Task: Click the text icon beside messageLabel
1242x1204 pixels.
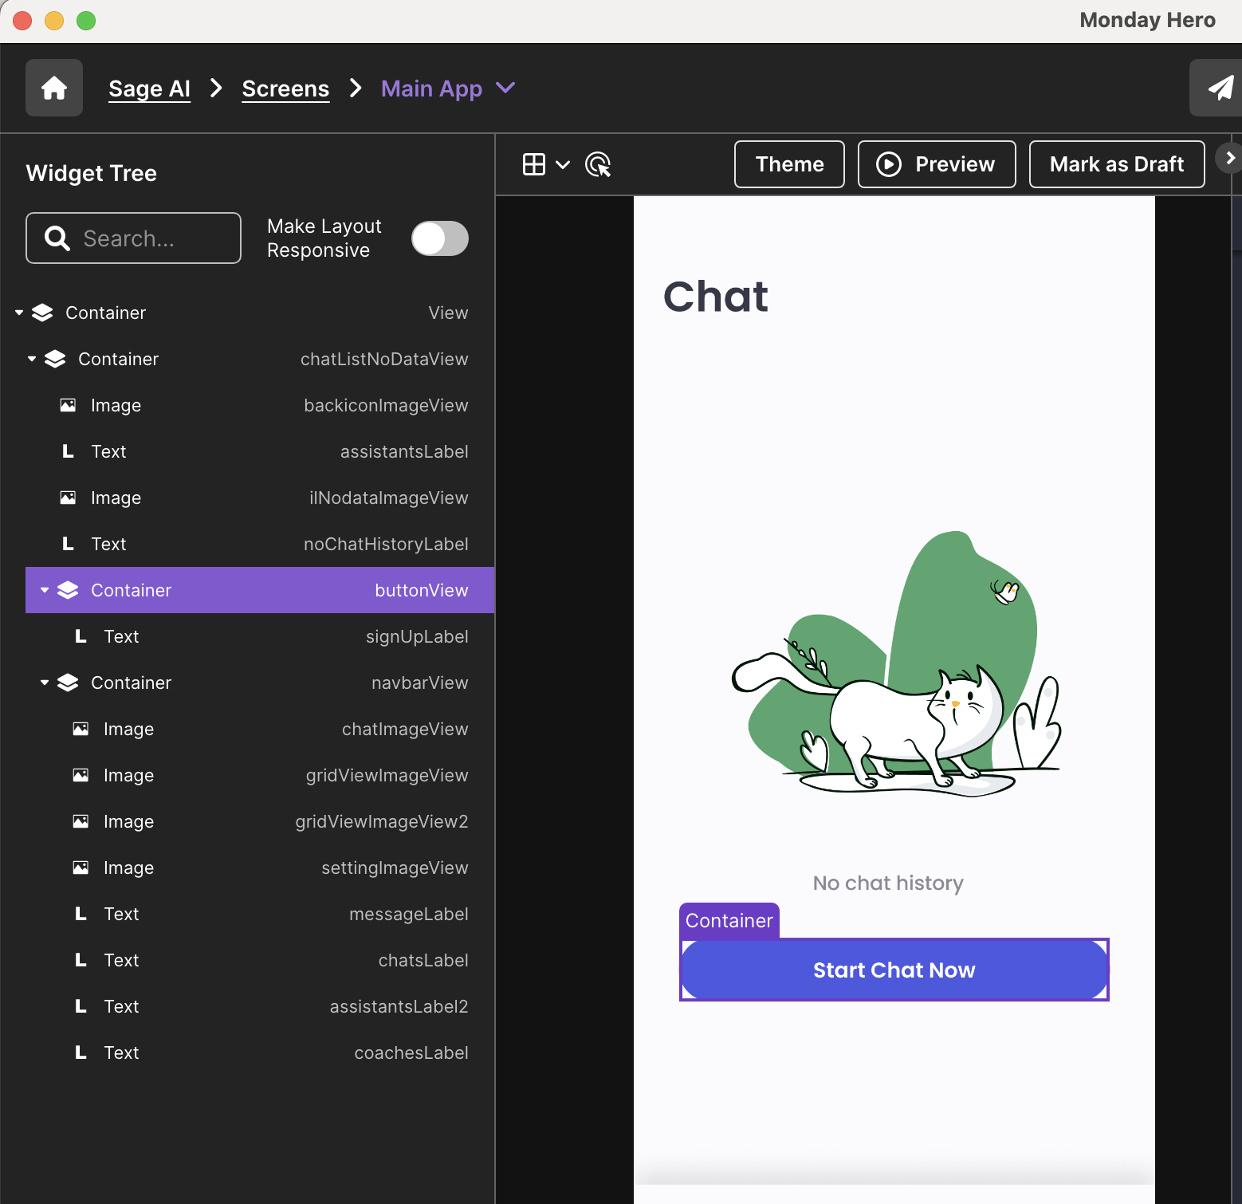Action: coord(81,915)
